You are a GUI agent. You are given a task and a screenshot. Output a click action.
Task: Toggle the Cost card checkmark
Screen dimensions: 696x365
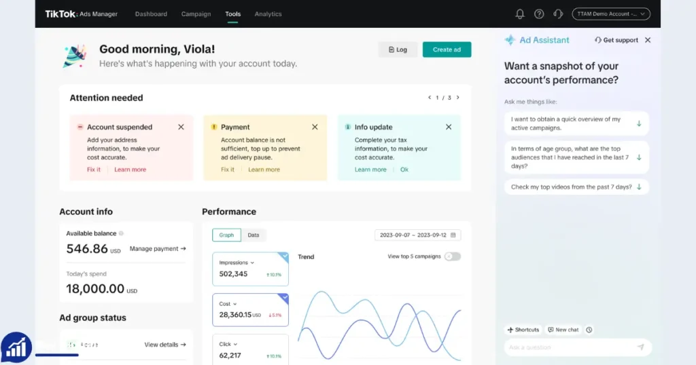(284, 297)
